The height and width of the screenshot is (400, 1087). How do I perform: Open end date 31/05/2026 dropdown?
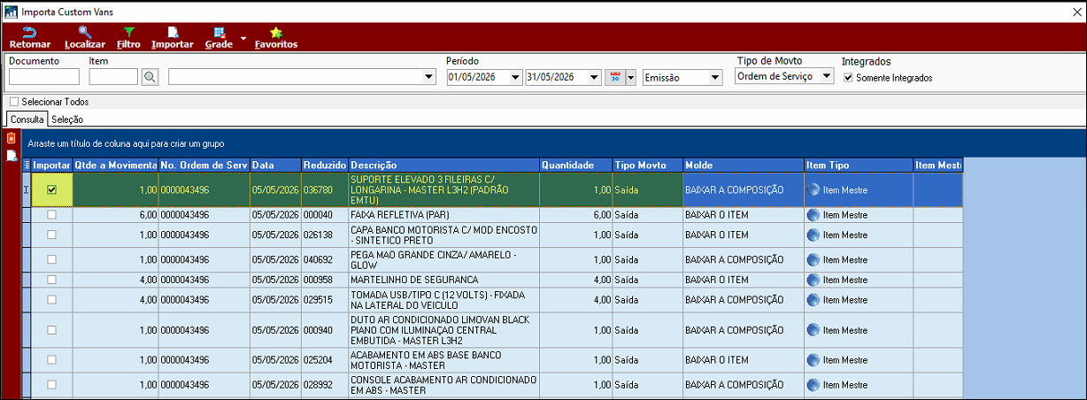click(594, 77)
